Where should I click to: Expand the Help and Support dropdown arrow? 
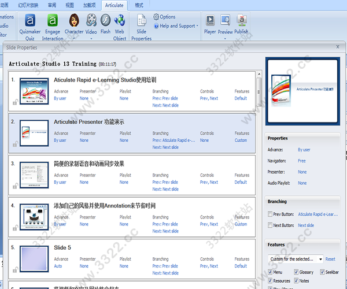pos(197,26)
